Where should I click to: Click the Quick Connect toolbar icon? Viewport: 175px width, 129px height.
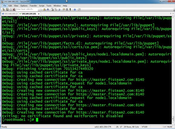[7, 9]
